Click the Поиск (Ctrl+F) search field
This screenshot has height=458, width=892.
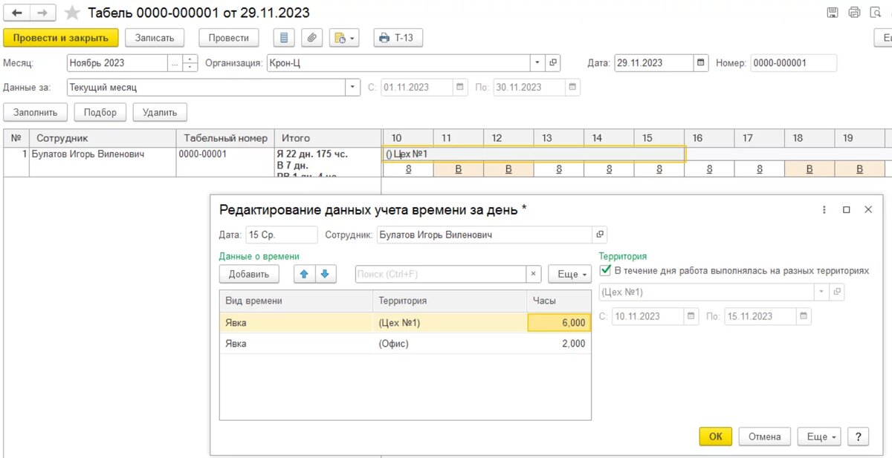[x=441, y=274]
